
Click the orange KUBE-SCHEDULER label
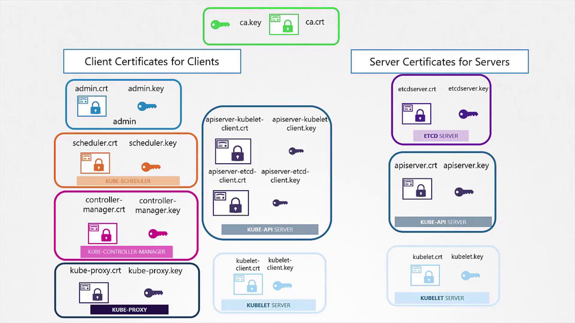coord(128,181)
